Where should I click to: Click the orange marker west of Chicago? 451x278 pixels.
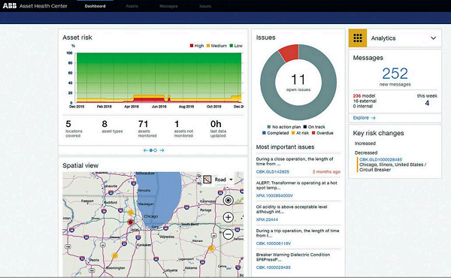point(131,213)
